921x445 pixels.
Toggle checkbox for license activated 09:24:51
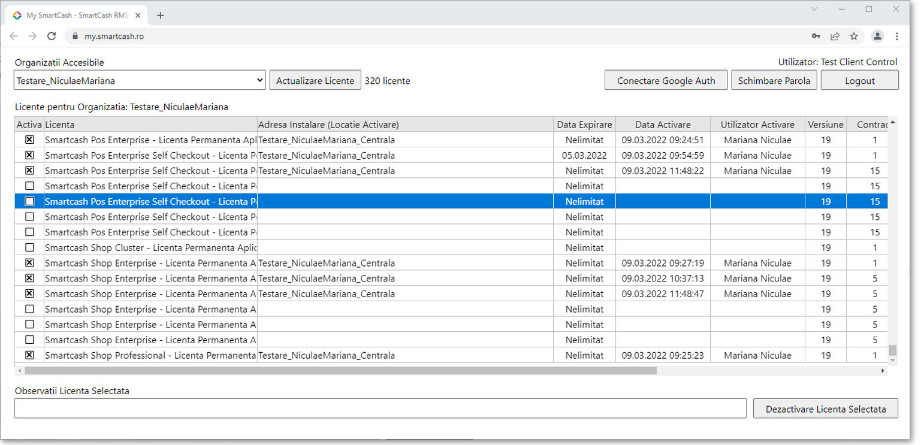pos(29,140)
